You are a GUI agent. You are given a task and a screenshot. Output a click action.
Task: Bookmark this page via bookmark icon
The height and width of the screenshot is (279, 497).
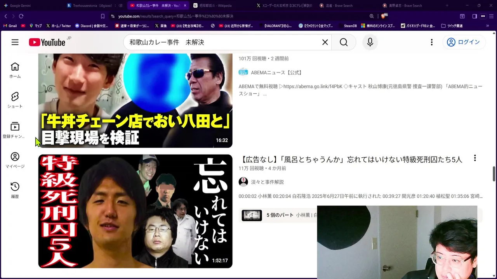coord(103,16)
